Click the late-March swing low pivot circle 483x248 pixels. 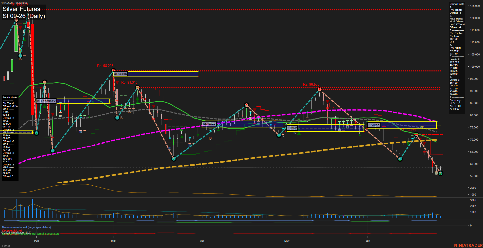point(174,159)
